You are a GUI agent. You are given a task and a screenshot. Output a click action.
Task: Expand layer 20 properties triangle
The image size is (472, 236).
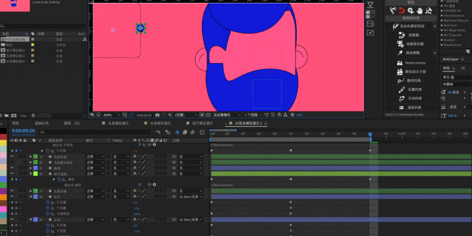click(31, 162)
